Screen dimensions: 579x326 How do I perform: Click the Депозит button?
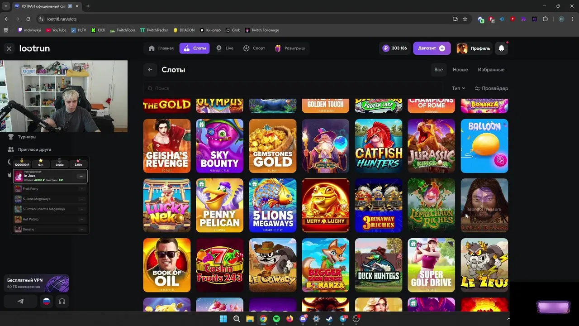[x=432, y=48]
